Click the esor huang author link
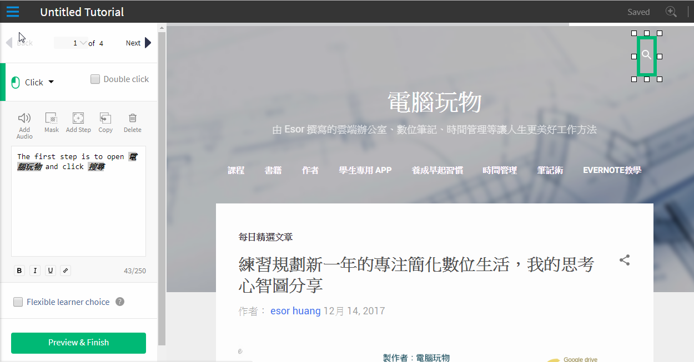The width and height of the screenshot is (694, 362). 295,311
